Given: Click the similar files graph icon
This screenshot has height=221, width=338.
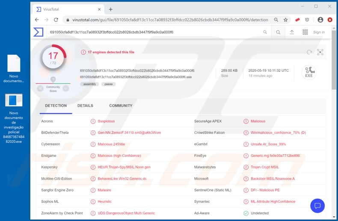Looking at the screenshot, I should [320, 52].
